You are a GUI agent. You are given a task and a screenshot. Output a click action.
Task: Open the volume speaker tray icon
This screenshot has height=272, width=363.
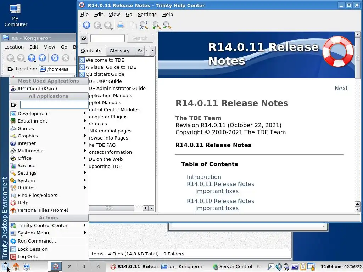point(279,267)
